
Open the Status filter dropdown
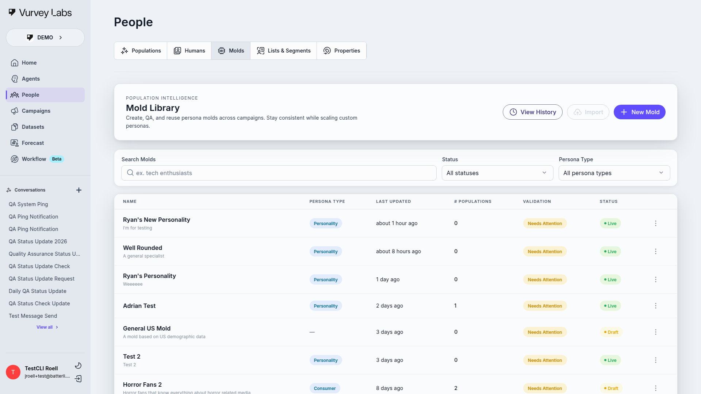[497, 173]
